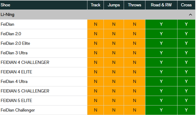Click Road & RW Y cell for FEIDIAN 5 ELITE
Viewport: 196px width, 115px height.
161,101
